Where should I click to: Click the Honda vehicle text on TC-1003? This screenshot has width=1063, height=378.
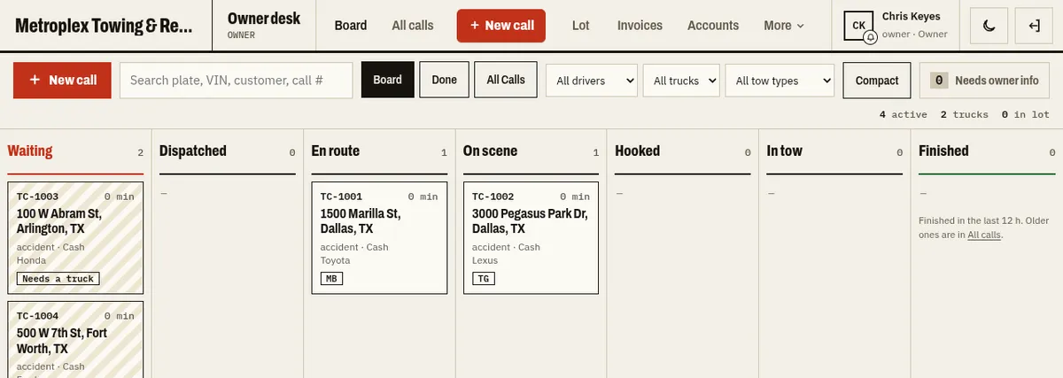(x=31, y=260)
